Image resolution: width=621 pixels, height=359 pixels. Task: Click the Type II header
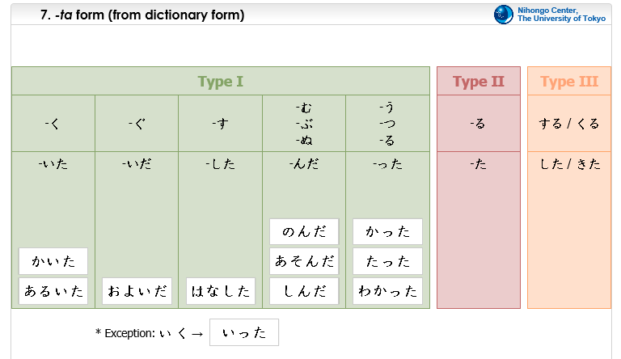click(x=479, y=81)
